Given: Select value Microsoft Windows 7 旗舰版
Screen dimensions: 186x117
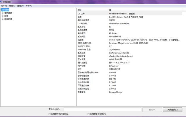Looking at the screenshot, I should point(122,14).
